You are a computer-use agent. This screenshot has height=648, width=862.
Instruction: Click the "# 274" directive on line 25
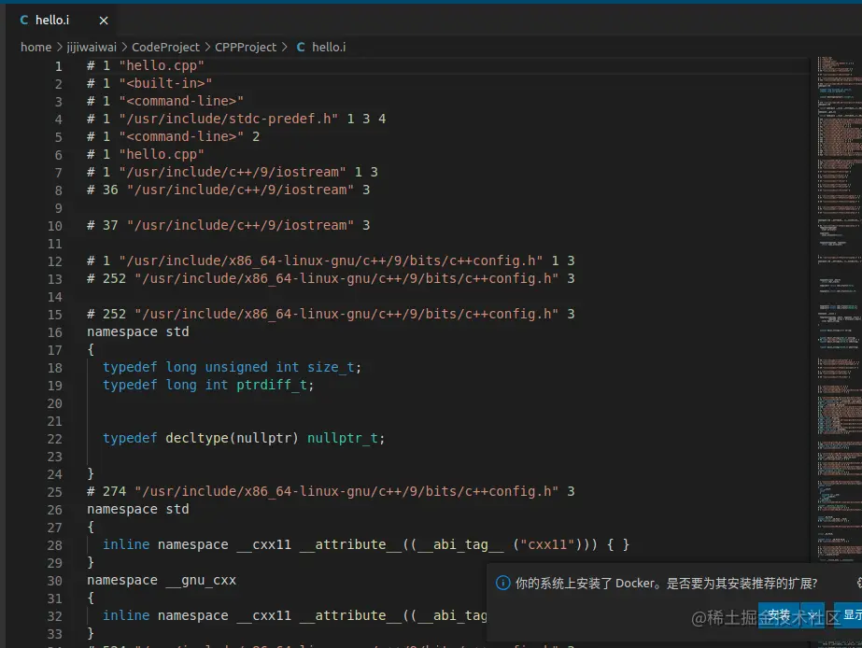pos(331,491)
